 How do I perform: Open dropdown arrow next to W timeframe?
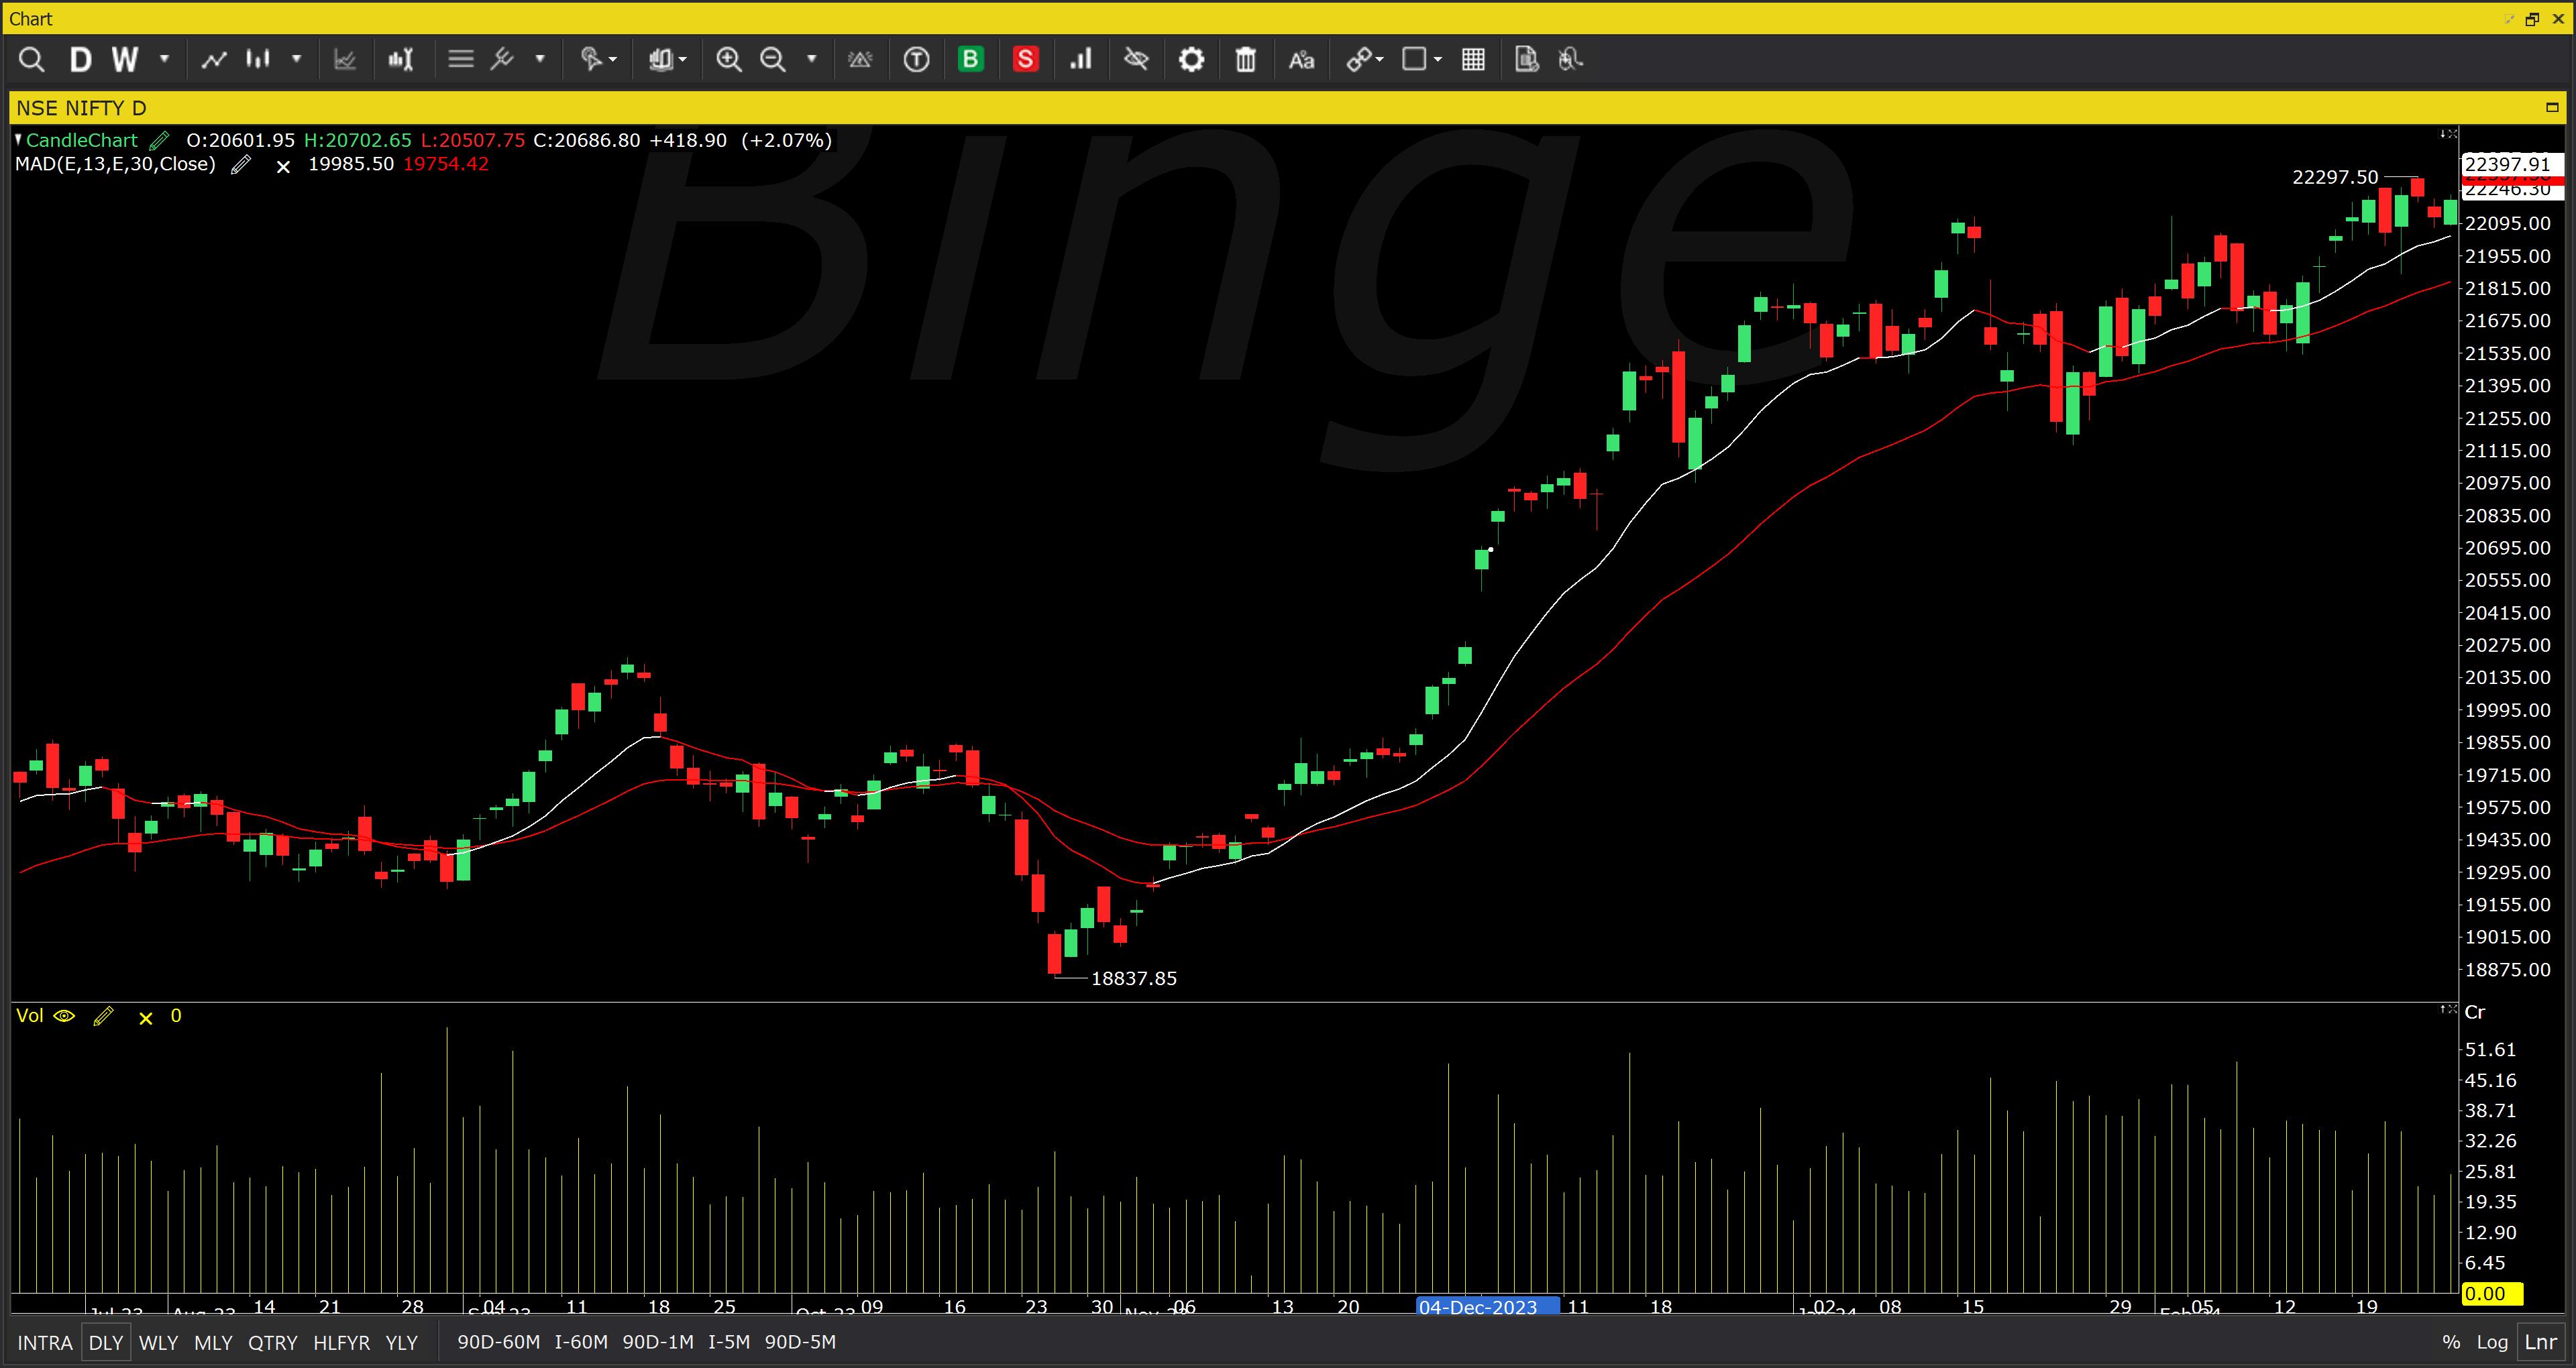165,60
